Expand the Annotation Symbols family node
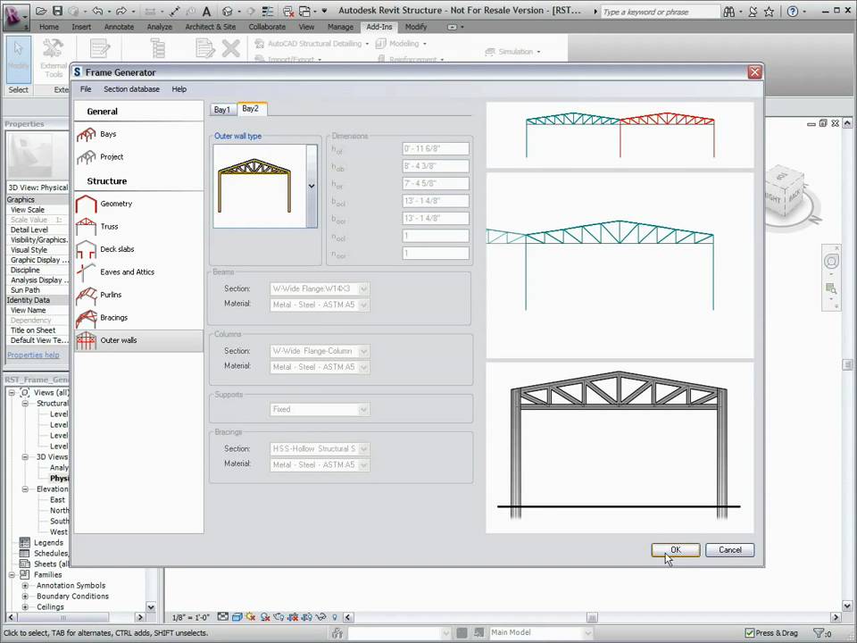 (25, 586)
